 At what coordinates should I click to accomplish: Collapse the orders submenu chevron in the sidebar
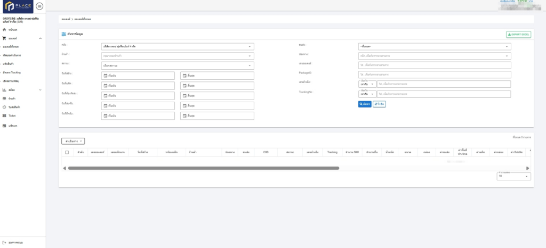[x=41, y=38]
